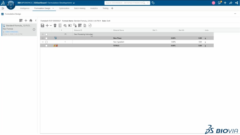Collapse the left panel with chevron
Image resolution: width=240 pixels, height=135 pixels.
click(36, 20)
